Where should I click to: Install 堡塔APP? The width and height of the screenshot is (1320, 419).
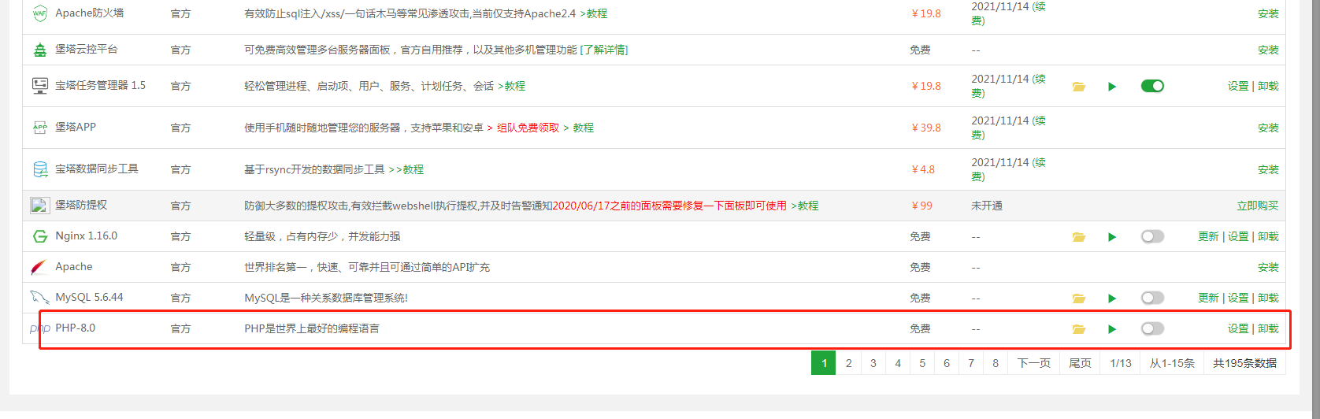click(1268, 128)
